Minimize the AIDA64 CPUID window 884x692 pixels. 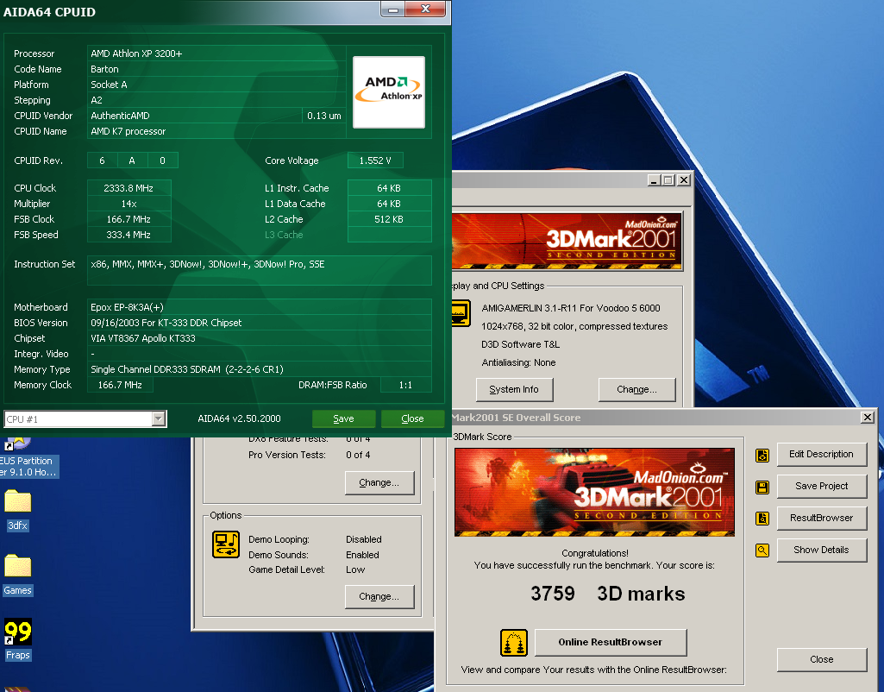pyautogui.click(x=393, y=9)
